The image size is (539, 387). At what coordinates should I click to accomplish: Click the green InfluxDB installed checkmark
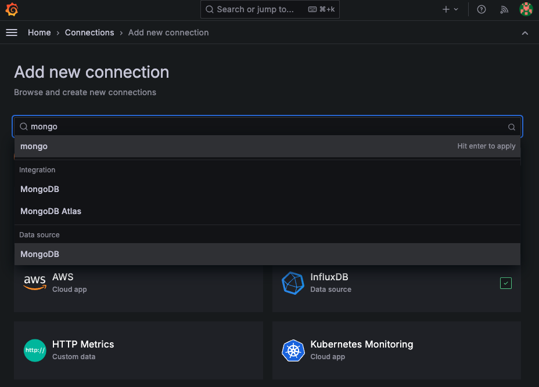[x=505, y=283]
